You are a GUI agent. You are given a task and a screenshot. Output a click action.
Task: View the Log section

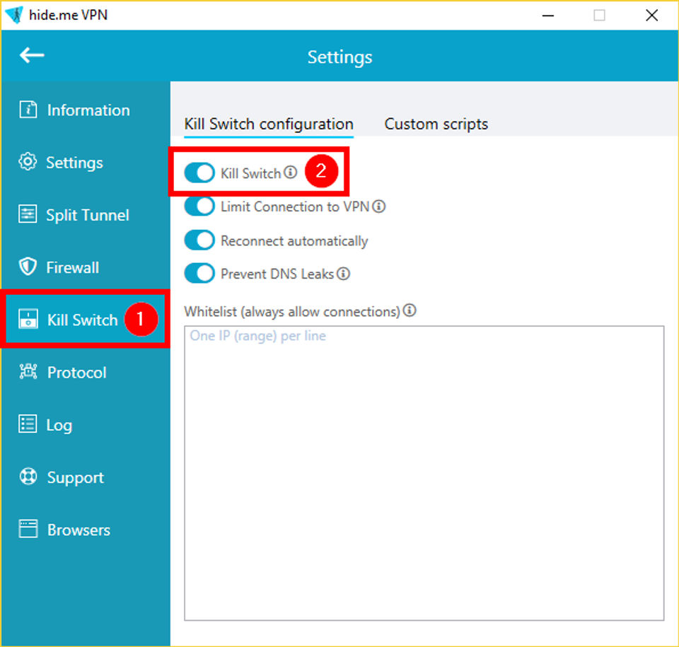86,425
